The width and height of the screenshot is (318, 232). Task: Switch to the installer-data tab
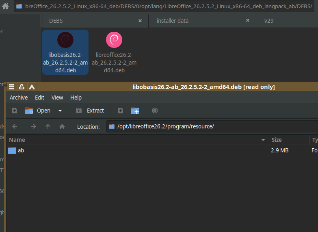[172, 21]
